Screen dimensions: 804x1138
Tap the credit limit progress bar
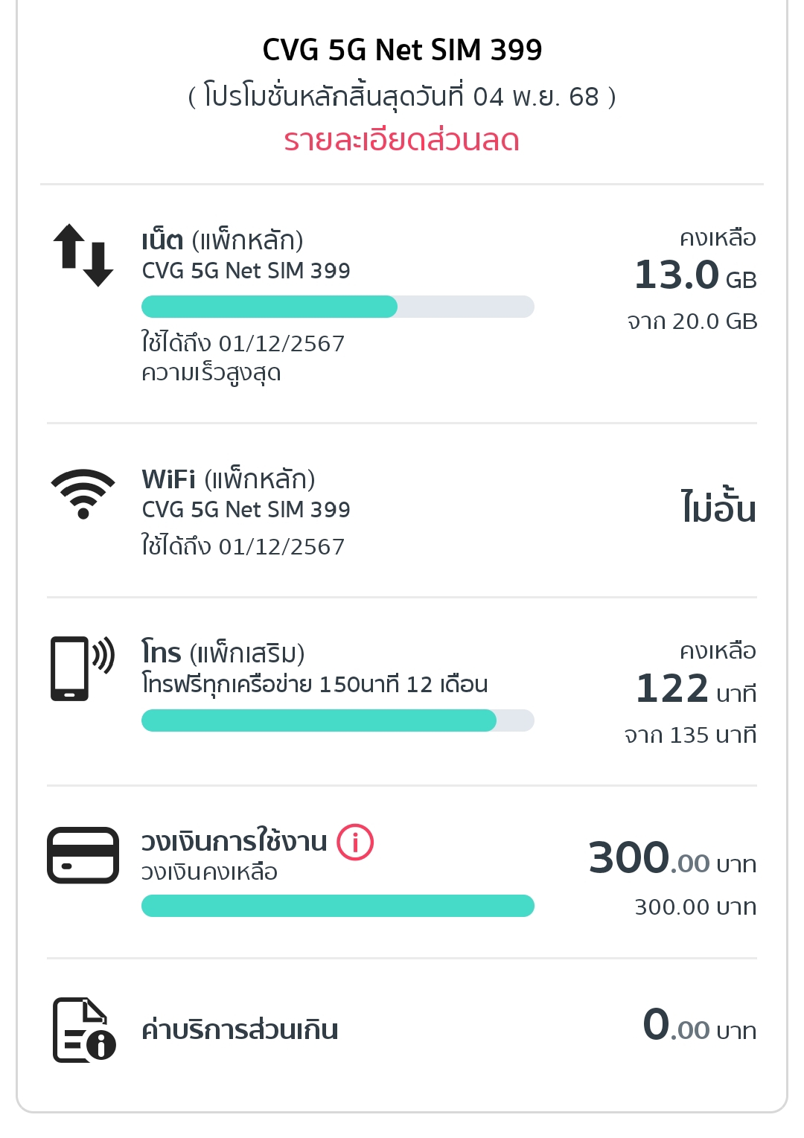[x=338, y=906]
